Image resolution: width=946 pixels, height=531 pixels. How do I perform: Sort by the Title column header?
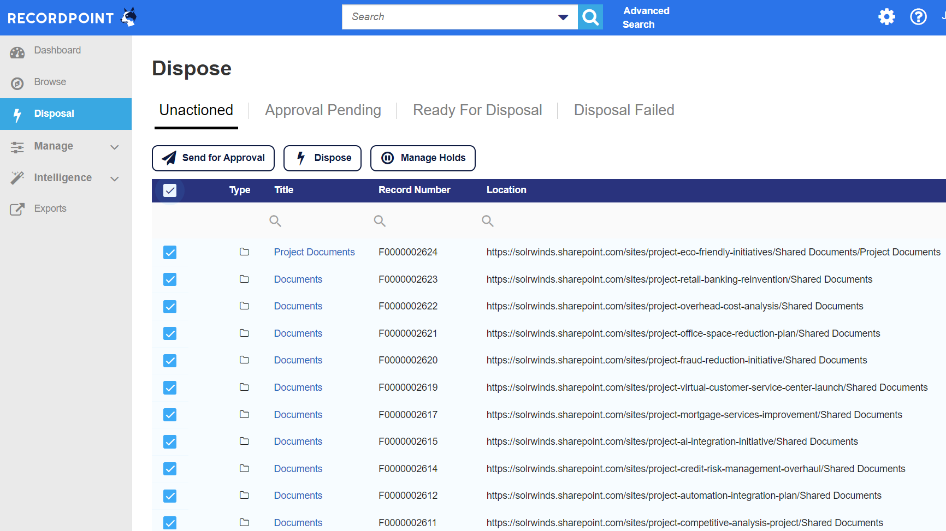tap(284, 190)
